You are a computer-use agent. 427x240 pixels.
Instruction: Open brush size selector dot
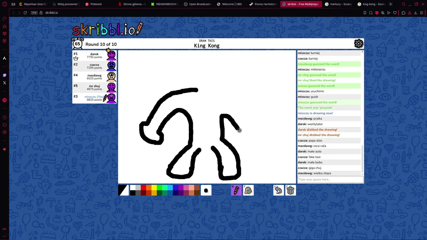(206, 190)
